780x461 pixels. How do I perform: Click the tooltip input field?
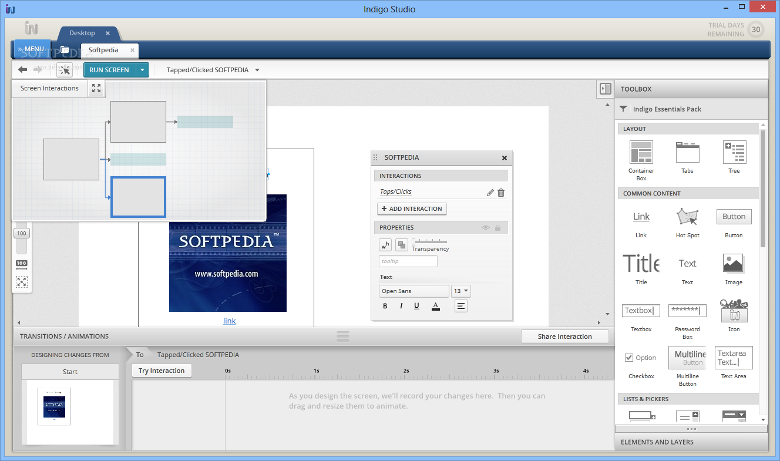click(408, 261)
